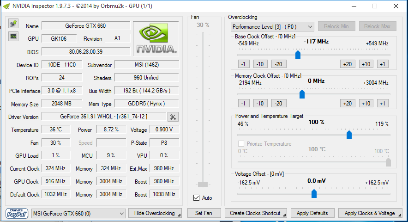Screen dimensions: 408x222
Task: Click the Memory Size value 2048 MB
Action: (62, 104)
